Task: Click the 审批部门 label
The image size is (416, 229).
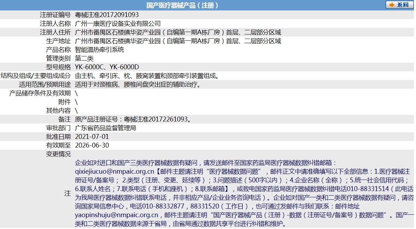Action: (58, 128)
